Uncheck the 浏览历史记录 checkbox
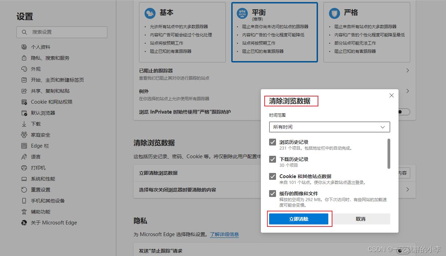The image size is (446, 256). (x=273, y=142)
